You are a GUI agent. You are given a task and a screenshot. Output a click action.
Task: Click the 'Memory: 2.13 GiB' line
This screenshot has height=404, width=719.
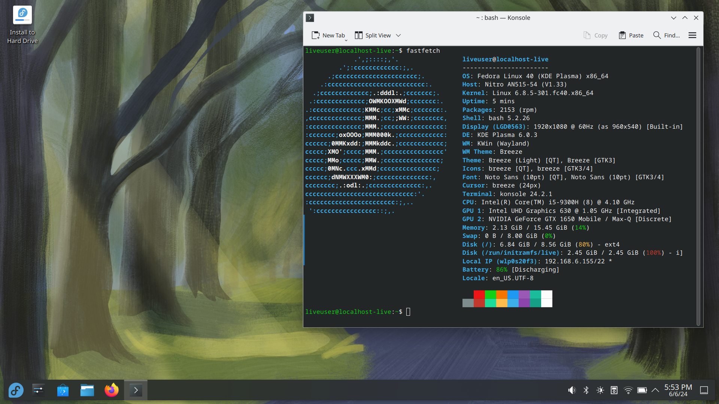click(526, 227)
